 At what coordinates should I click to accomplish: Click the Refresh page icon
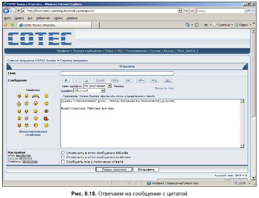(186, 11)
